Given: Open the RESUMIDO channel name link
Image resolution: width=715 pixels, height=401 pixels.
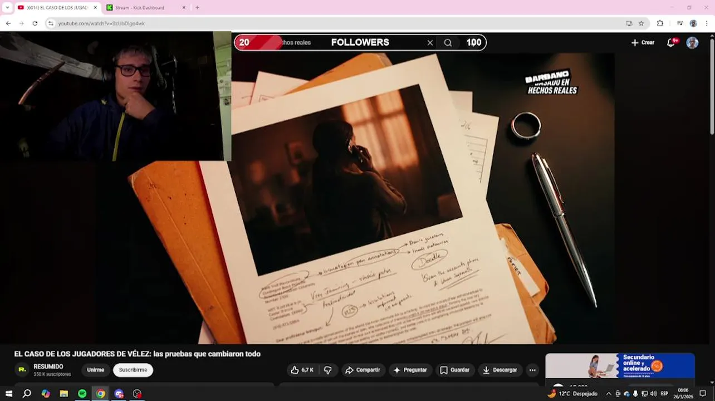Looking at the screenshot, I should 48,366.
